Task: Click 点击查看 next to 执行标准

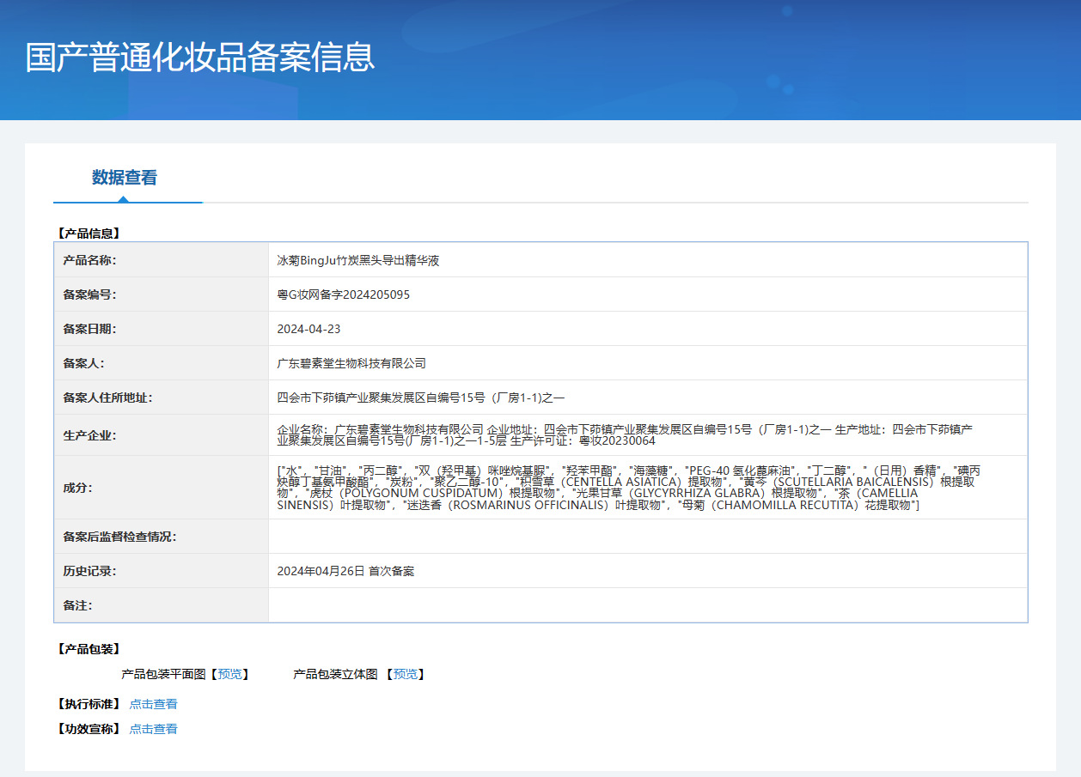Action: click(x=153, y=704)
